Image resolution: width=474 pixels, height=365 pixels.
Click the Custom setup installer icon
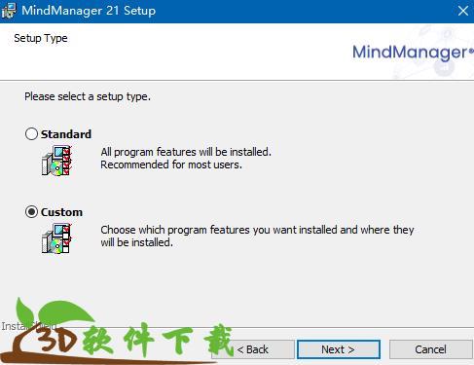pos(56,238)
